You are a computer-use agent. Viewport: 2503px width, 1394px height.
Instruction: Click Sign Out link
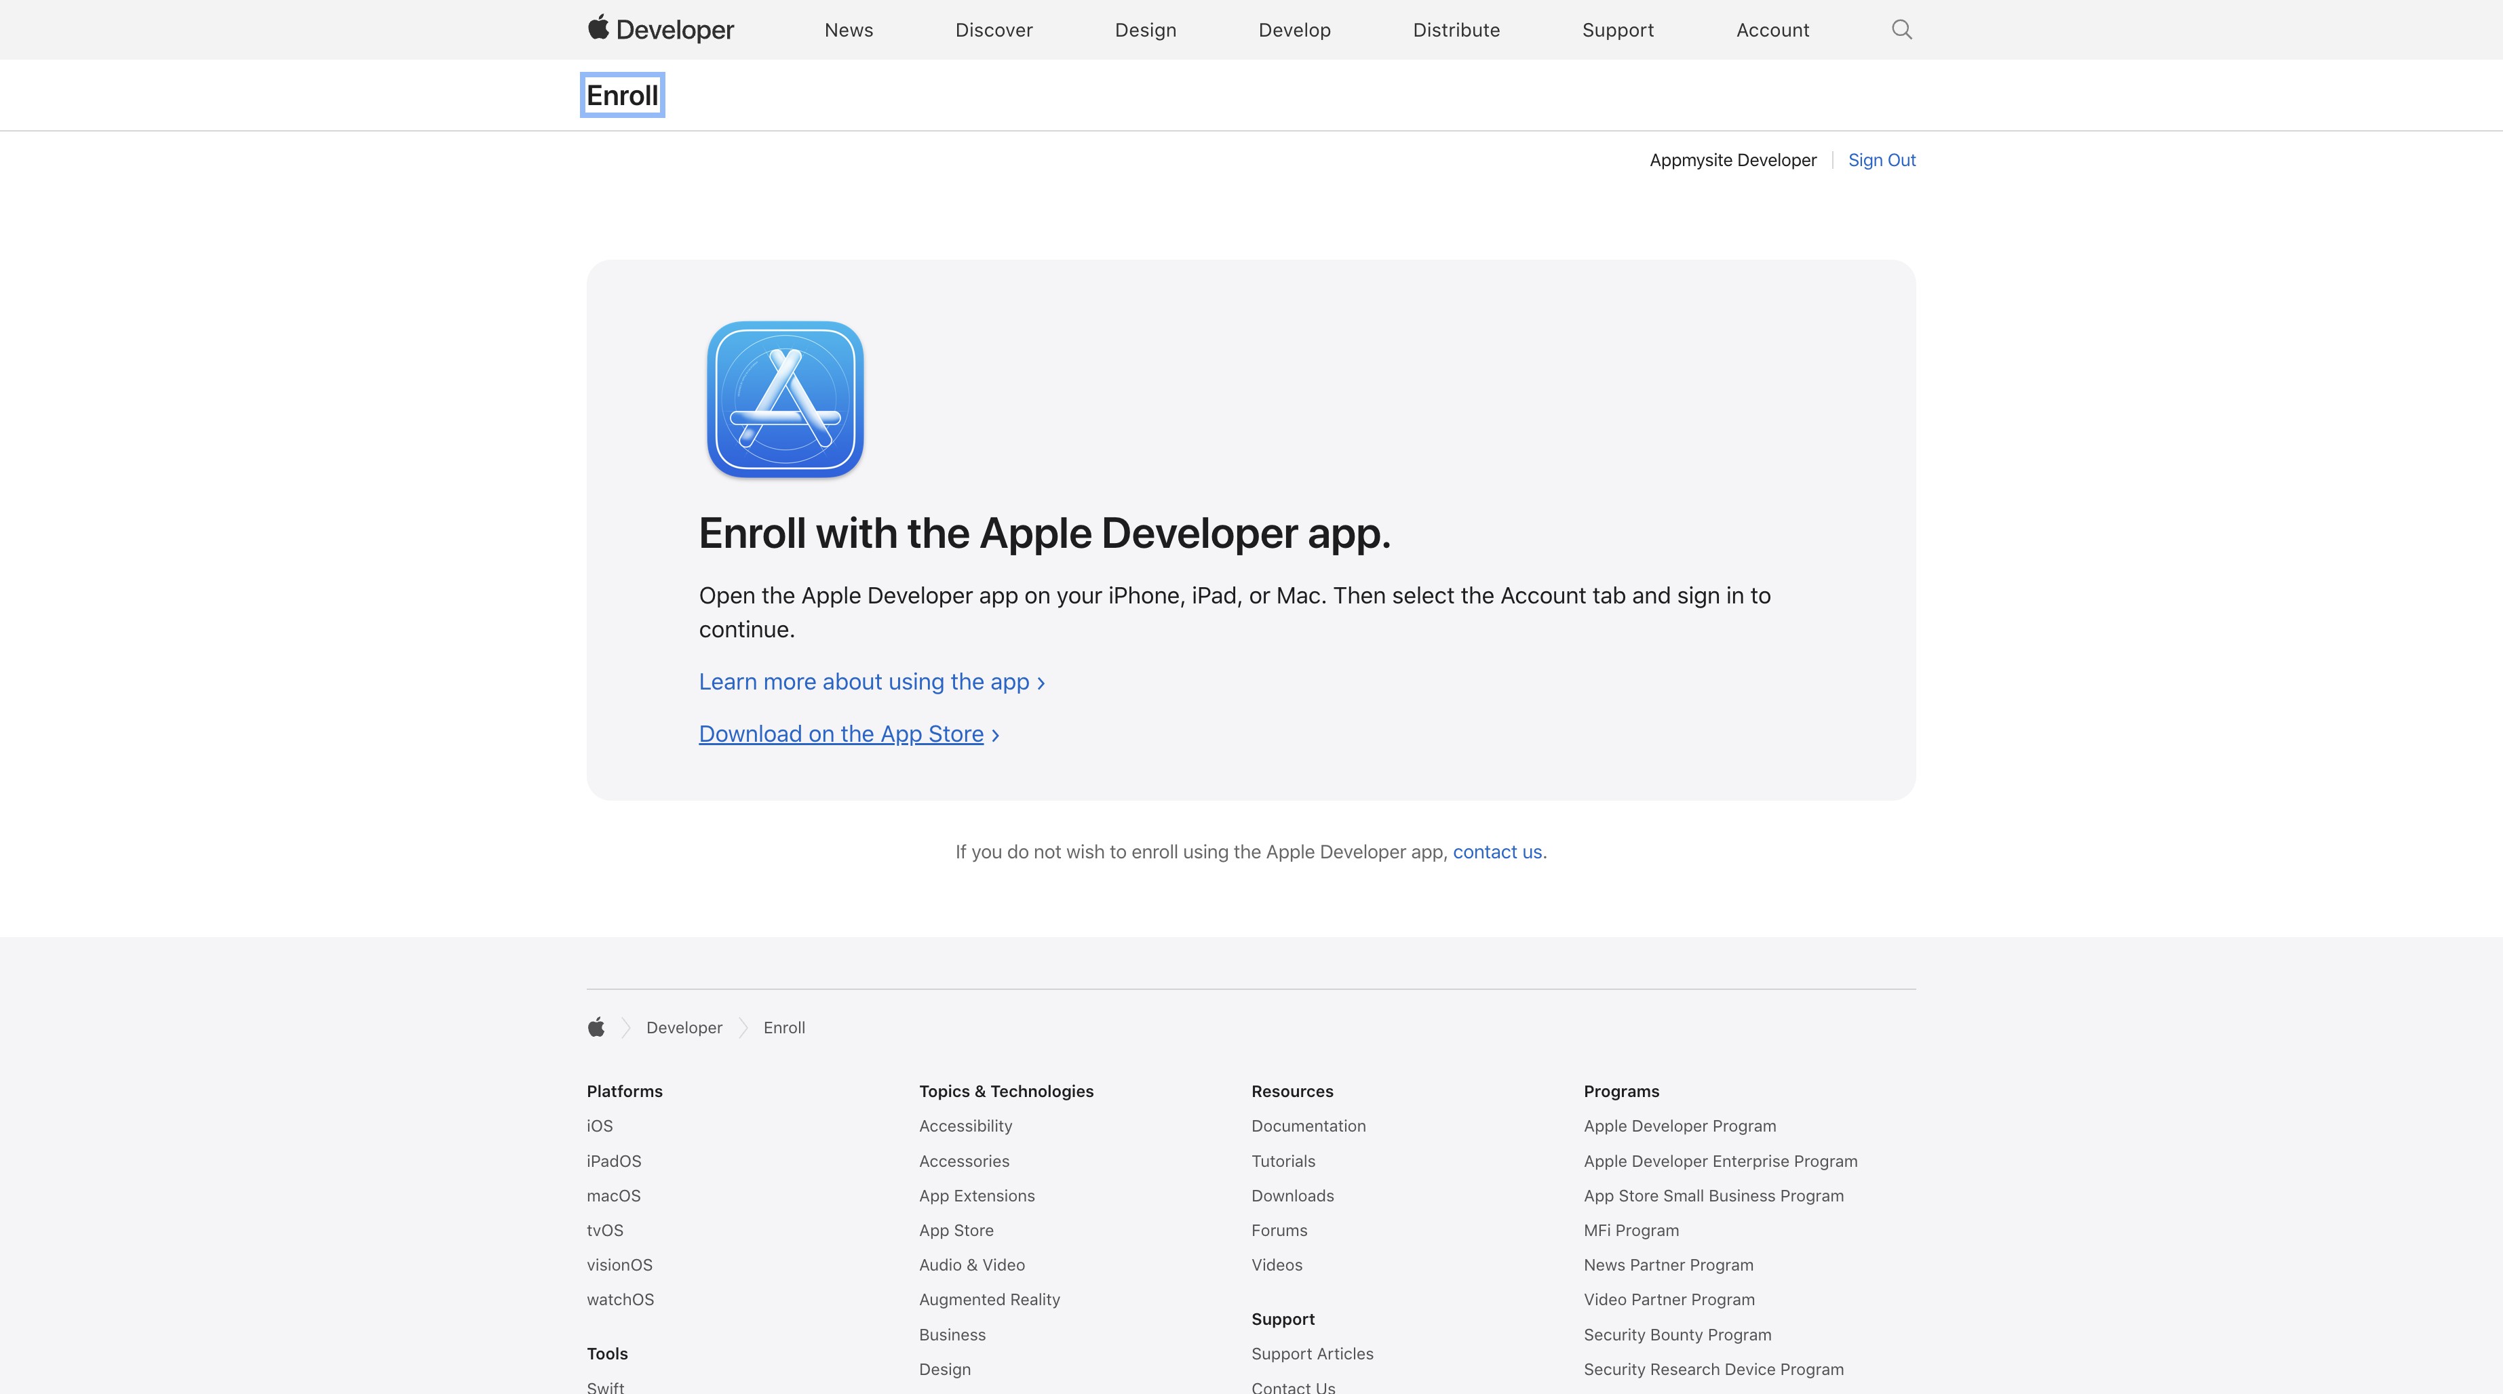1881,160
